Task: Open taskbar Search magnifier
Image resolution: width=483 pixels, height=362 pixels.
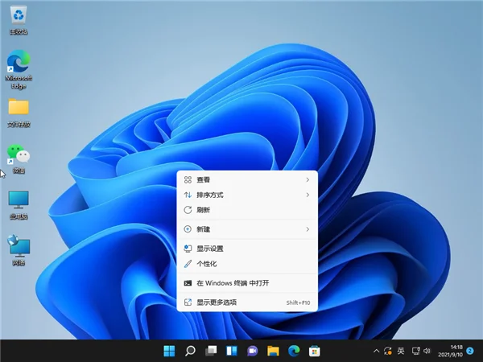Action: coord(190,351)
